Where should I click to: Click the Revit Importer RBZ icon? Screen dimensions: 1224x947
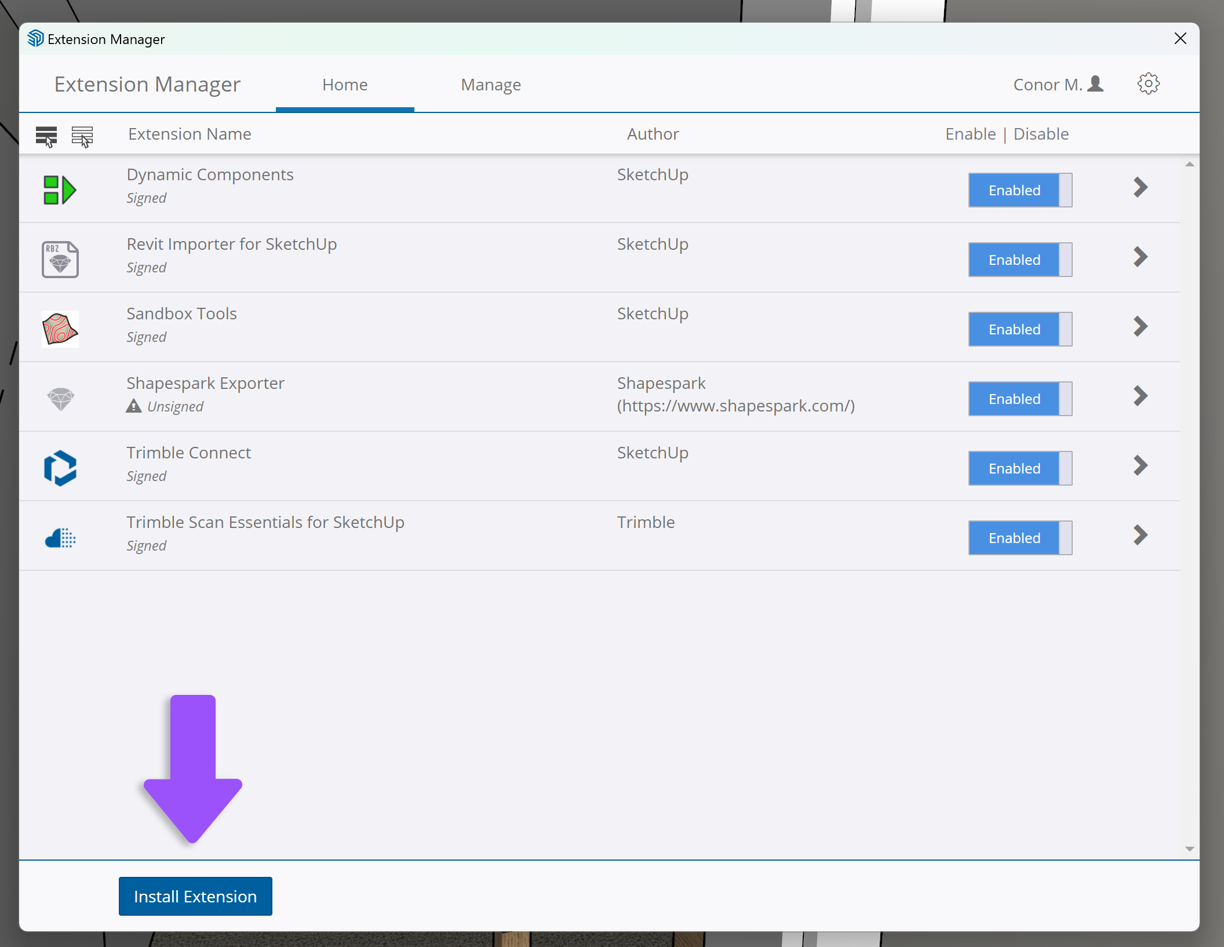click(x=60, y=260)
